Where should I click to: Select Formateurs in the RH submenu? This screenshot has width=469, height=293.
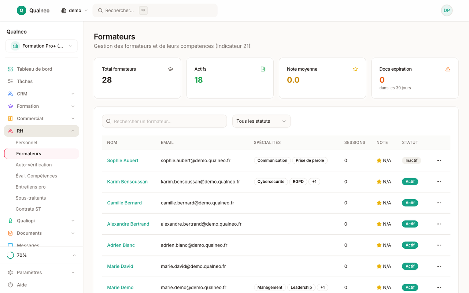click(x=41, y=153)
